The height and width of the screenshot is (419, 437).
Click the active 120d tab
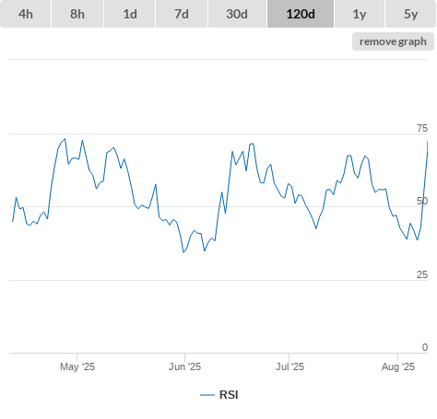[x=301, y=14]
